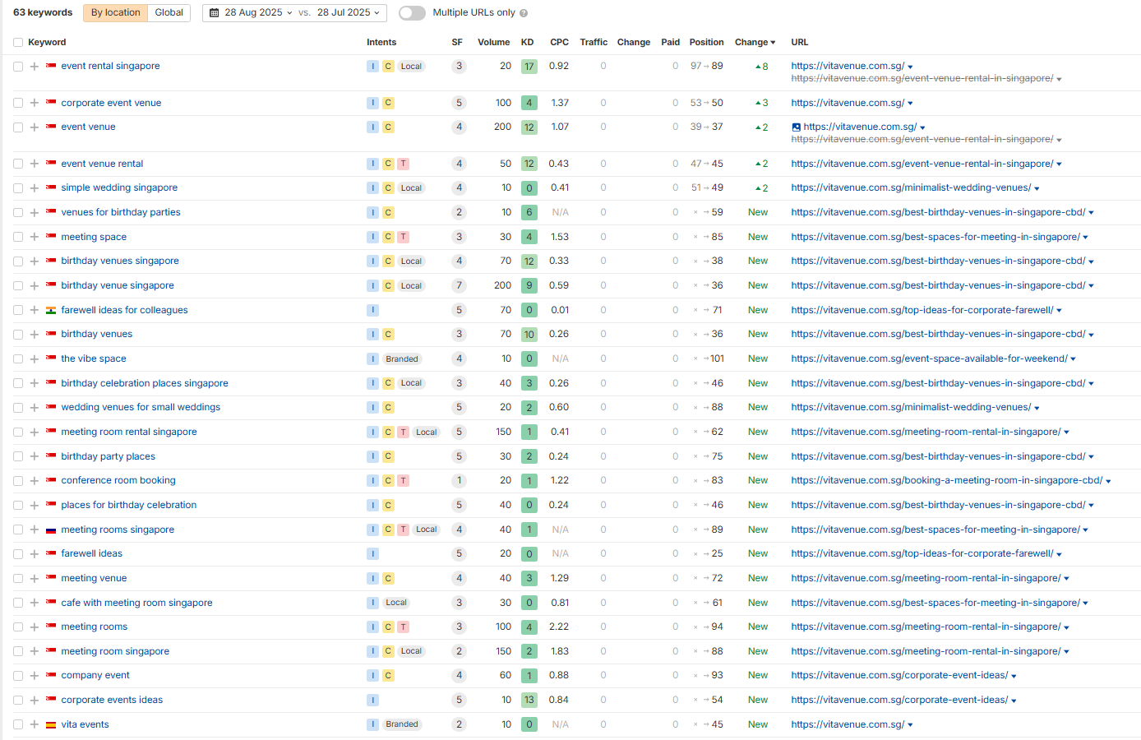Click the green KD badge 17 for event rental singapore
This screenshot has height=740, width=1141.
coord(529,67)
